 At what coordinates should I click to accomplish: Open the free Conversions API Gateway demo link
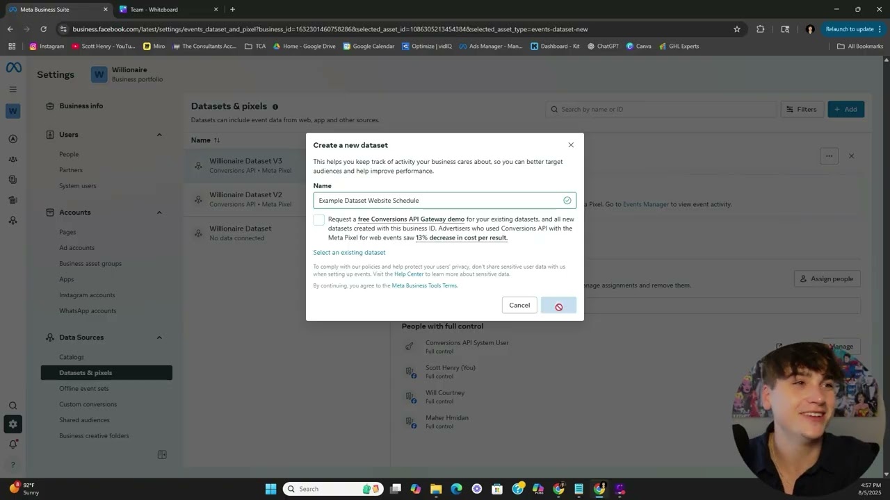[x=411, y=219]
